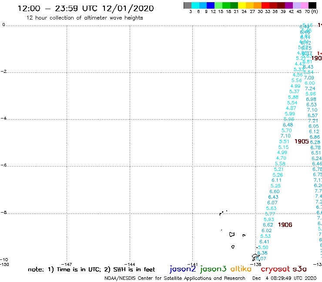322x282 pixels.
Task: Click the dark red 's3a' label
Action: pos(299,269)
